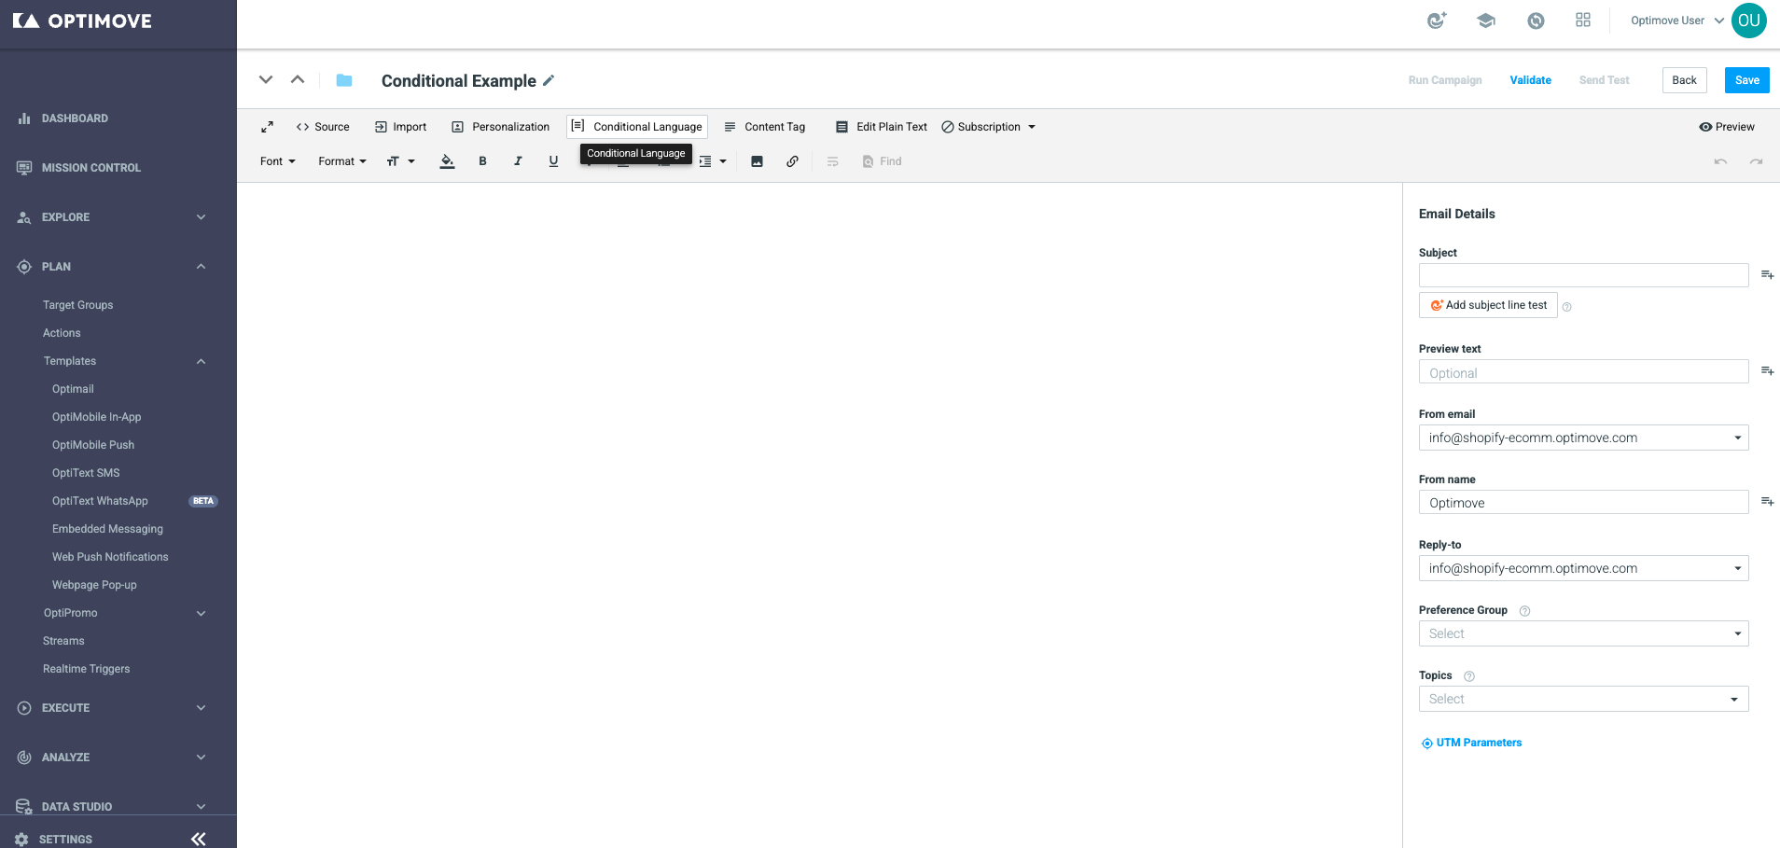Open the Subscription dropdown

click(989, 127)
